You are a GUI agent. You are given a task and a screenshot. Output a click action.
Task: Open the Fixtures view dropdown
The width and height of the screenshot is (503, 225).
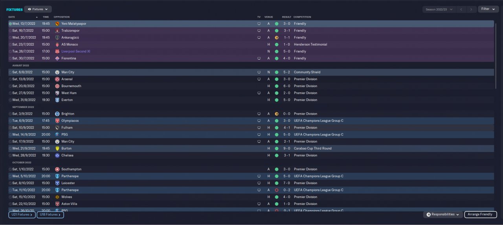point(38,9)
